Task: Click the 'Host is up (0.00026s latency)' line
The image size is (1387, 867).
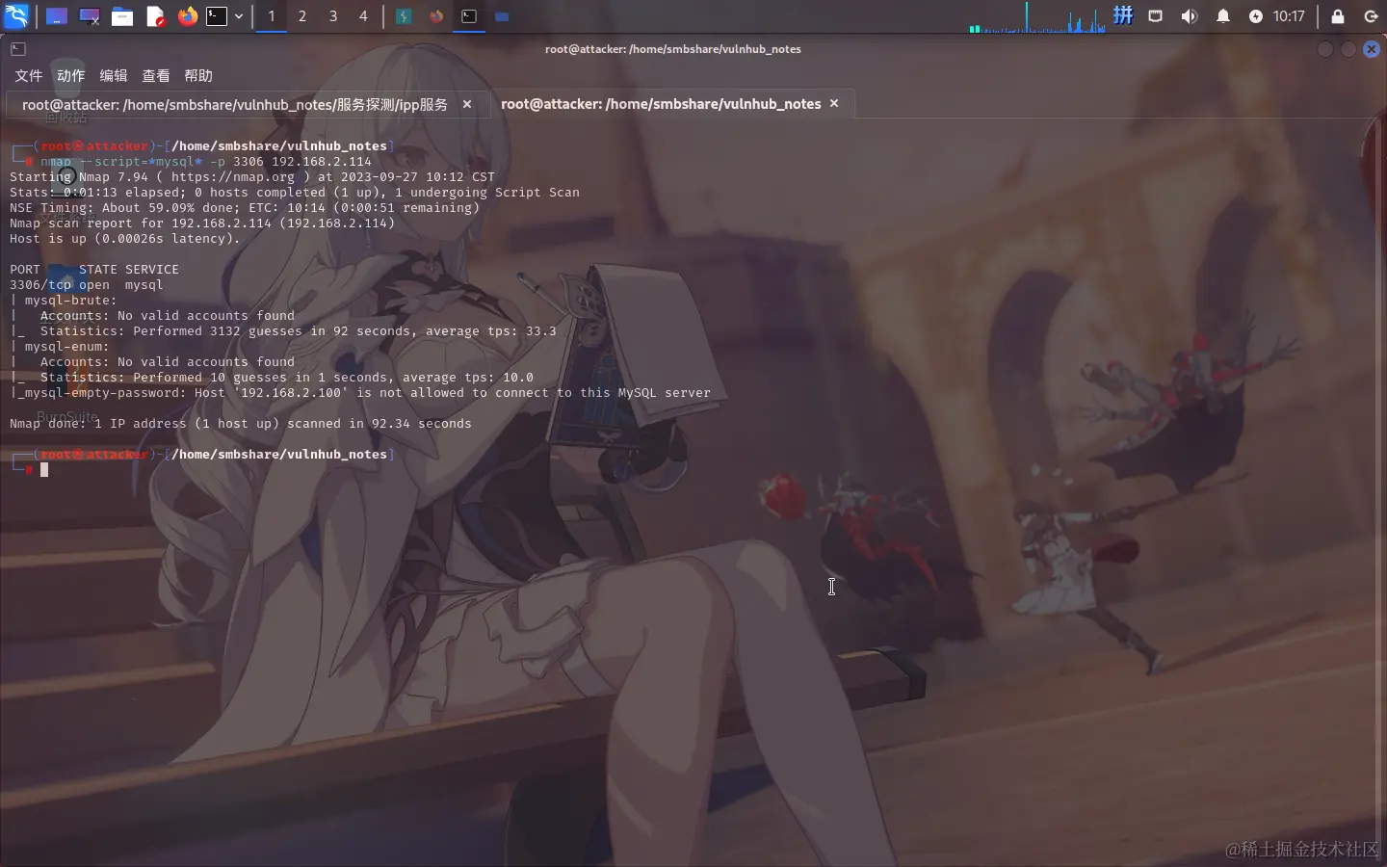Action: [125, 239]
